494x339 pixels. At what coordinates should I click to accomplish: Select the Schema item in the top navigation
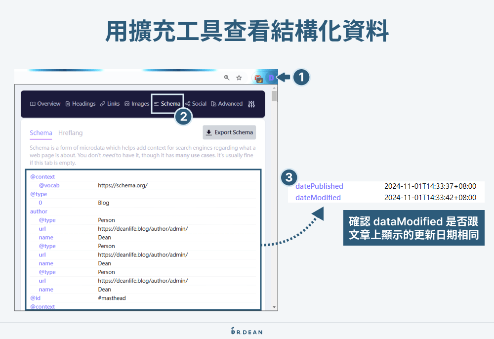(167, 103)
